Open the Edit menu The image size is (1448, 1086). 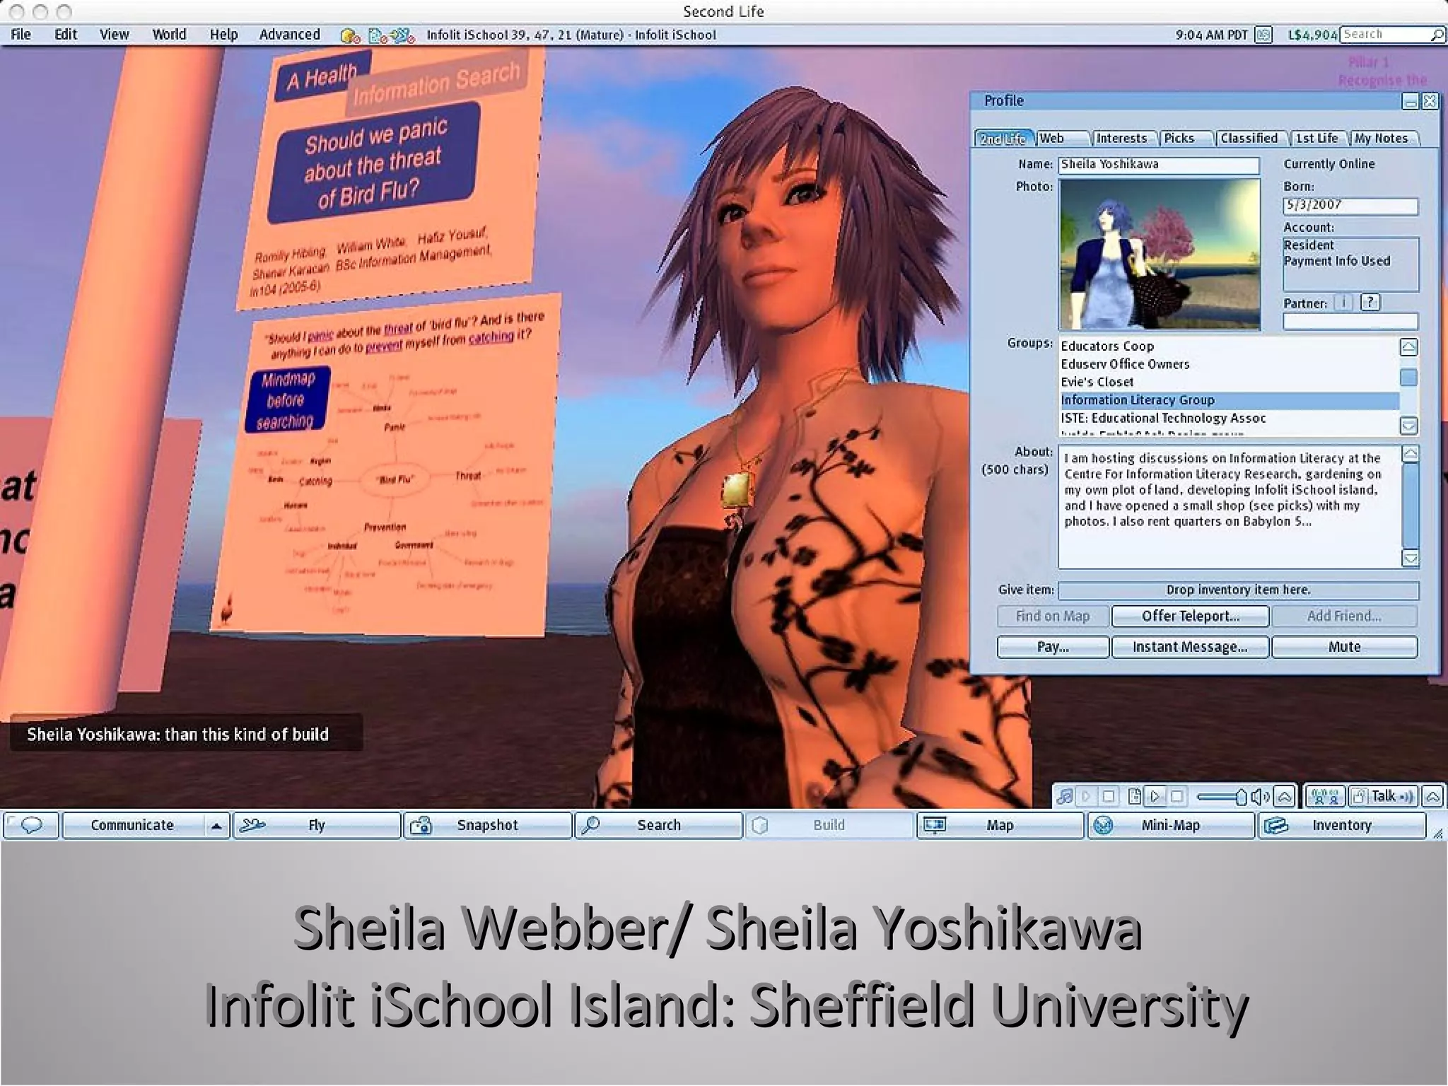pyautogui.click(x=66, y=35)
